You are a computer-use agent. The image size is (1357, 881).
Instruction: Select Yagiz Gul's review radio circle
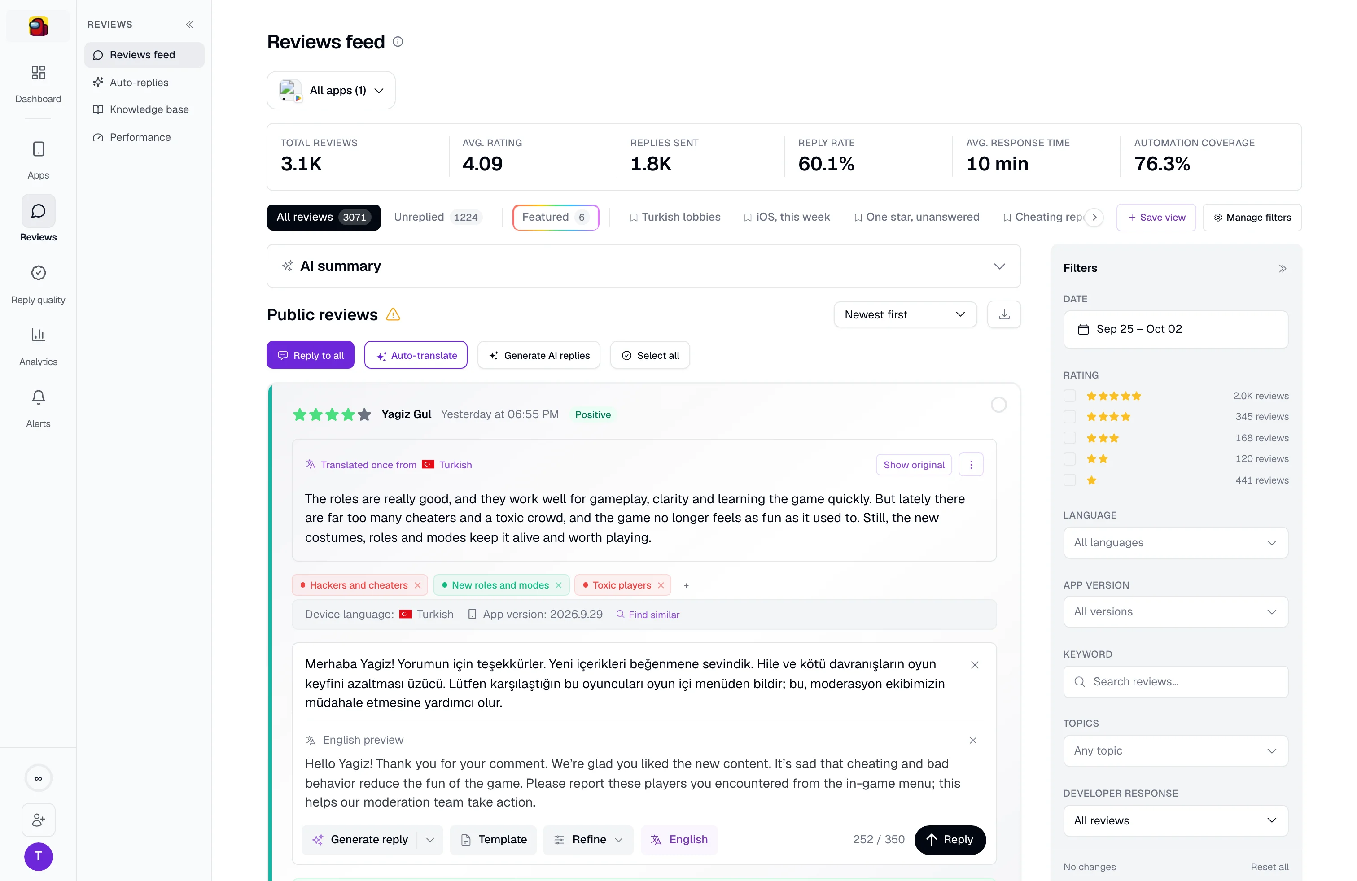[x=998, y=405]
